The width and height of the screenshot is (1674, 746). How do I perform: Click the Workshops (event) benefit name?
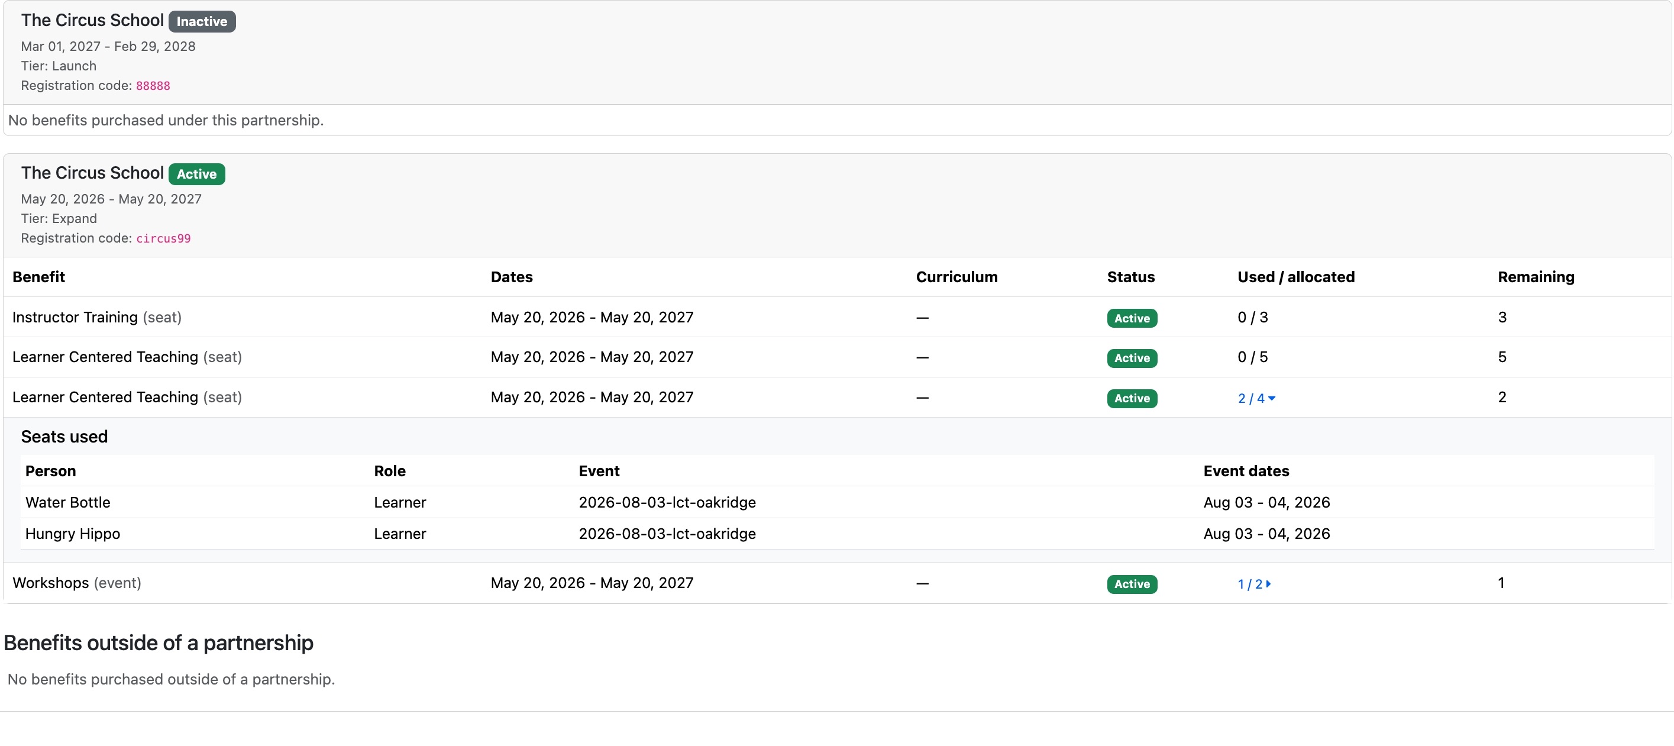pos(77,583)
